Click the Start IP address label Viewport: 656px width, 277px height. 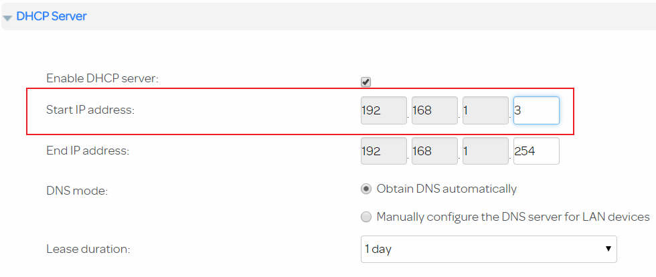tap(90, 110)
